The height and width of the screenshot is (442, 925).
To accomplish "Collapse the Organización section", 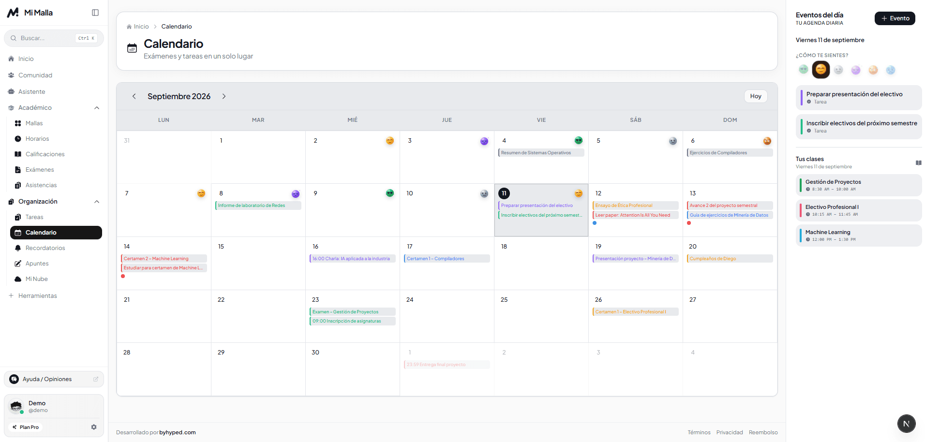I will [x=97, y=202].
